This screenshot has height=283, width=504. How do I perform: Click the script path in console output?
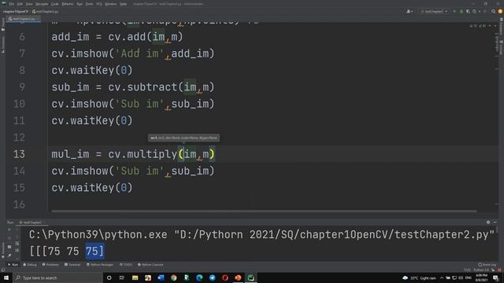pos(334,235)
